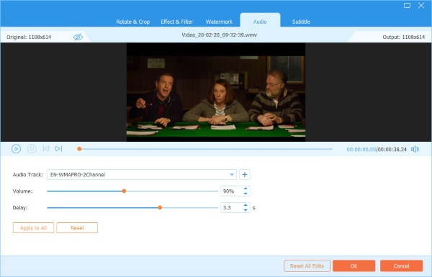
Task: Click Apply to All button
Action: [33, 228]
